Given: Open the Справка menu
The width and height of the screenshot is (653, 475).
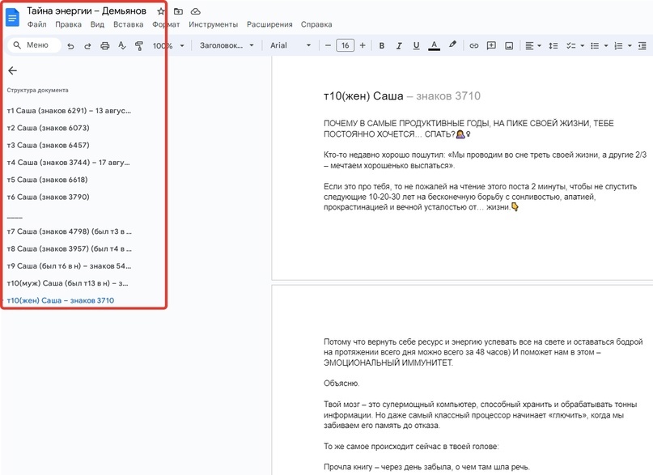Looking at the screenshot, I should [316, 24].
